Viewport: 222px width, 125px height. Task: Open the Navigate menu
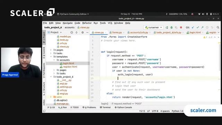coord(68,23)
